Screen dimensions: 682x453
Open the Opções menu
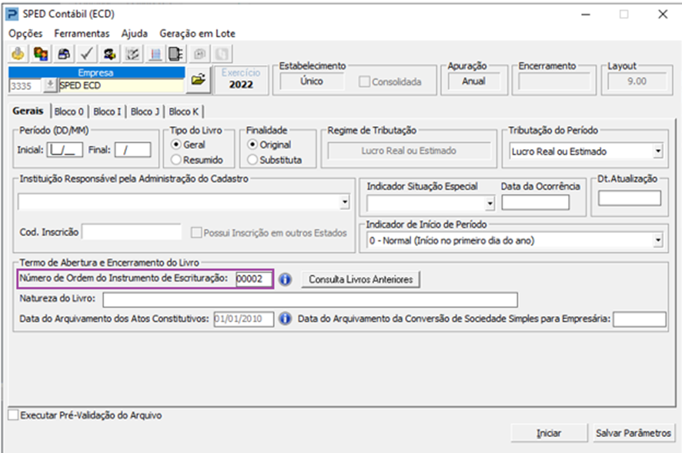point(25,34)
